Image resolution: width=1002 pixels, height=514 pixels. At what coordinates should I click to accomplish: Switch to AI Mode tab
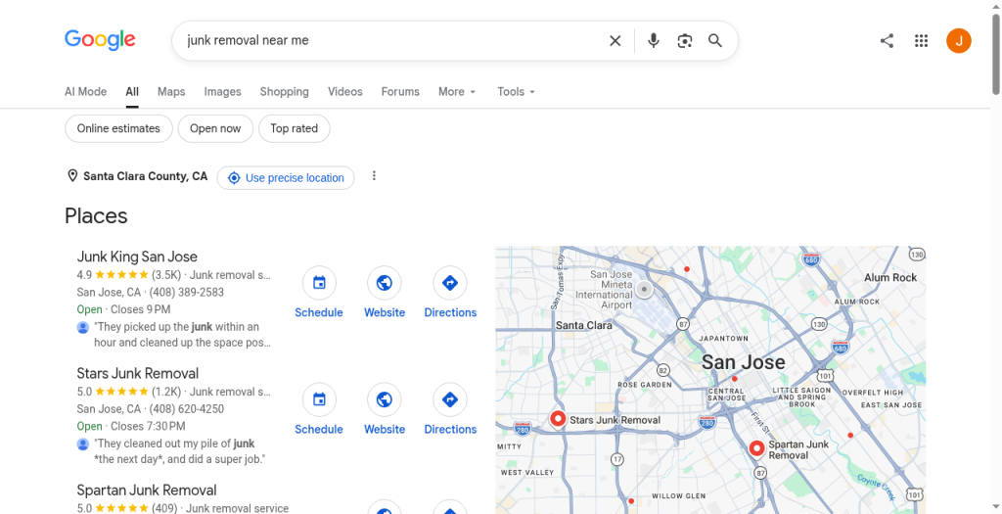(86, 91)
